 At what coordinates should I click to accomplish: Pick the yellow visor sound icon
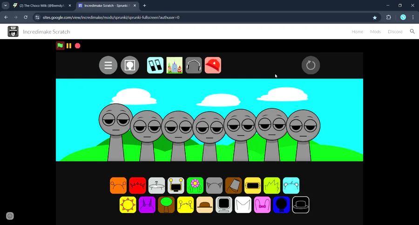click(x=253, y=185)
